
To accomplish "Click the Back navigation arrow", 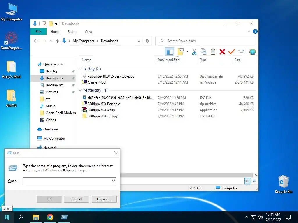I will coord(36,41).
